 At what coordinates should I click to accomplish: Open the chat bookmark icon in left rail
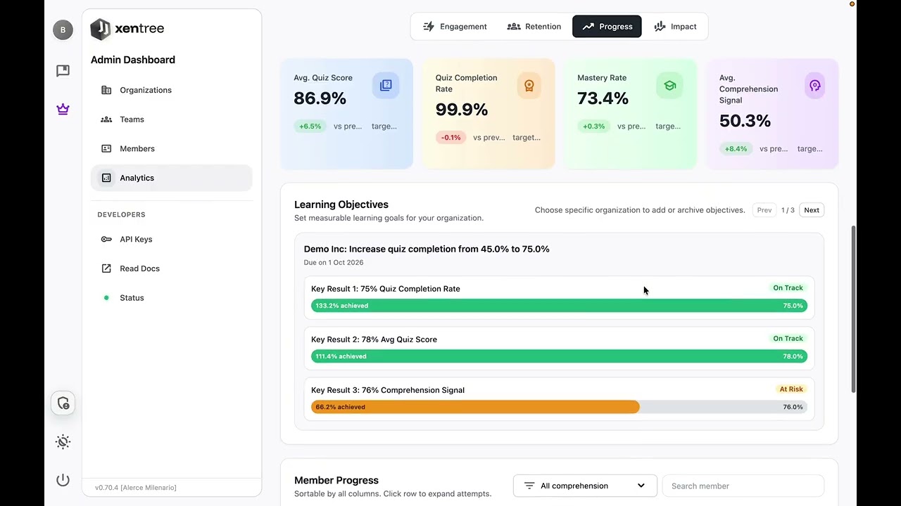pos(63,70)
